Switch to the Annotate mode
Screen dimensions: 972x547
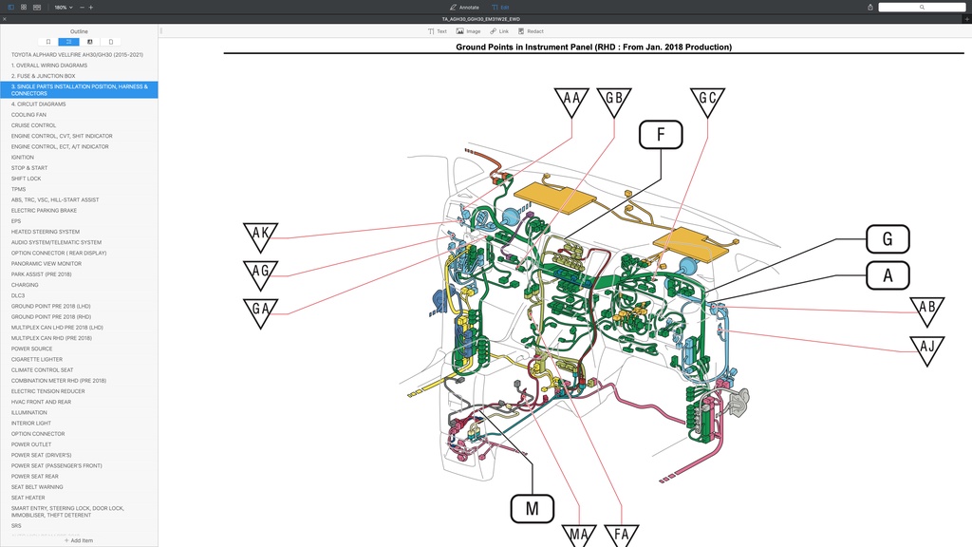463,7
